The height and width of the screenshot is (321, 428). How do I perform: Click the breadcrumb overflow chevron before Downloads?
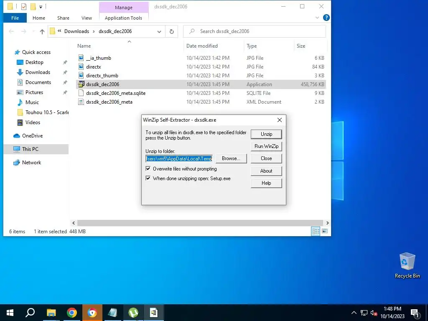[x=59, y=31]
